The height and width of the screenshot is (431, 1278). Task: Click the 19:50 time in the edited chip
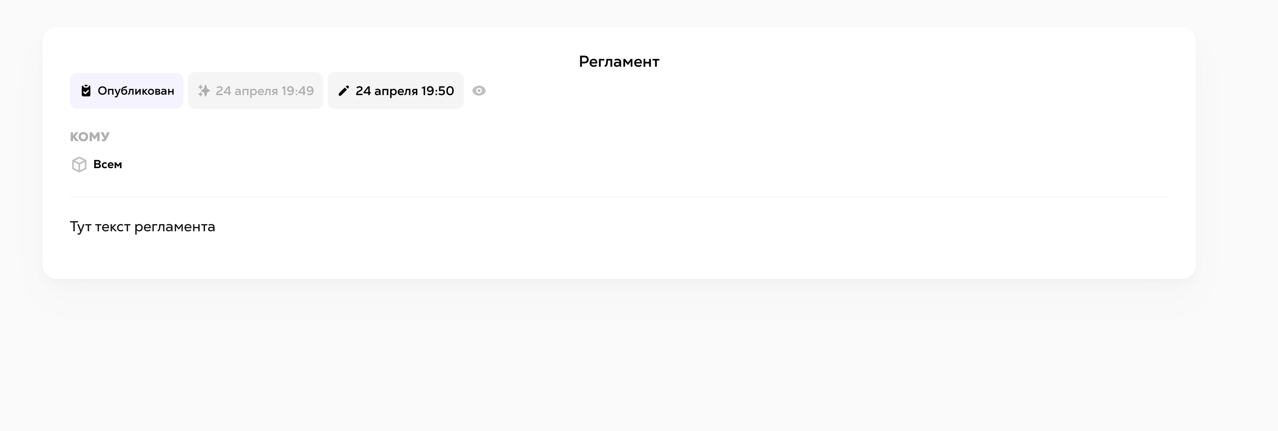[438, 91]
